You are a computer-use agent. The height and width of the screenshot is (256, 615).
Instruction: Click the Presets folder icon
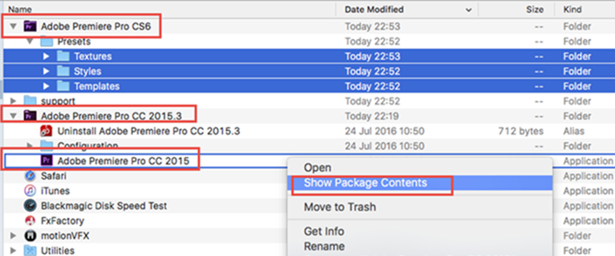[47, 41]
